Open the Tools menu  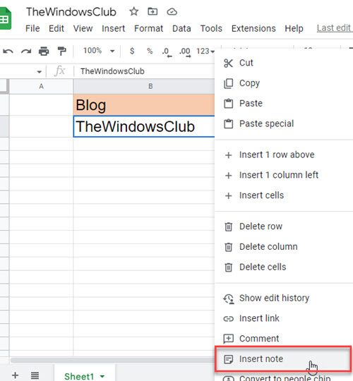tap(211, 28)
